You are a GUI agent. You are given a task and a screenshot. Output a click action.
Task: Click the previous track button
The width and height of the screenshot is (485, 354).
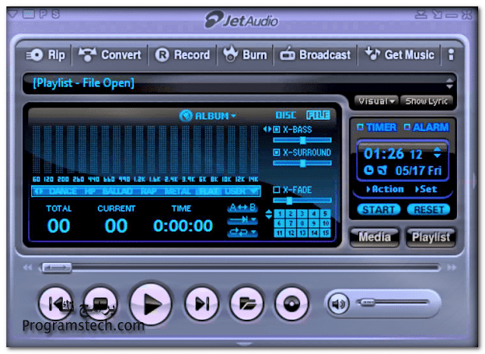coord(56,304)
